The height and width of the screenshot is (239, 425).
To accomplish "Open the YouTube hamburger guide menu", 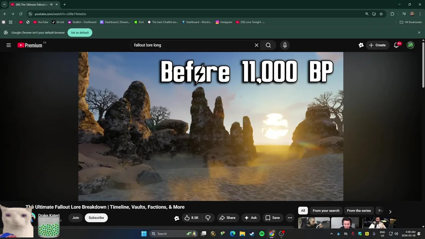I will point(9,45).
